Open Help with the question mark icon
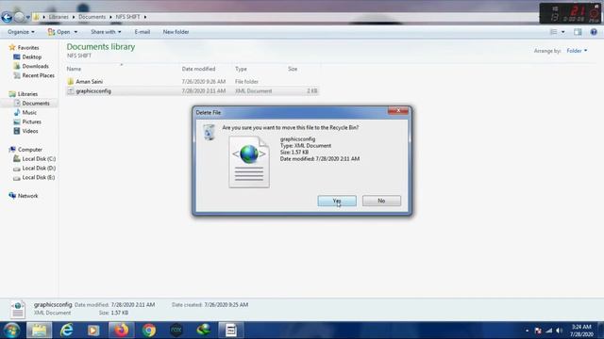Screen dimensions: 604x339 tap(594, 32)
